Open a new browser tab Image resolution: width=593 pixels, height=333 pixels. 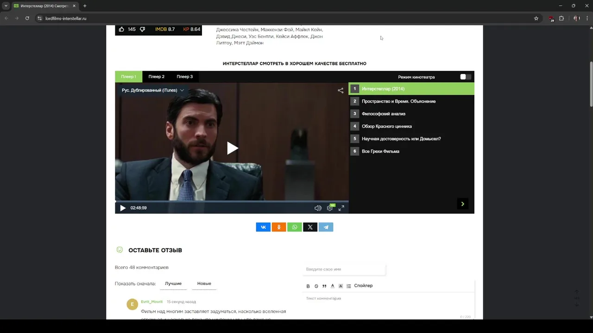pos(85,6)
